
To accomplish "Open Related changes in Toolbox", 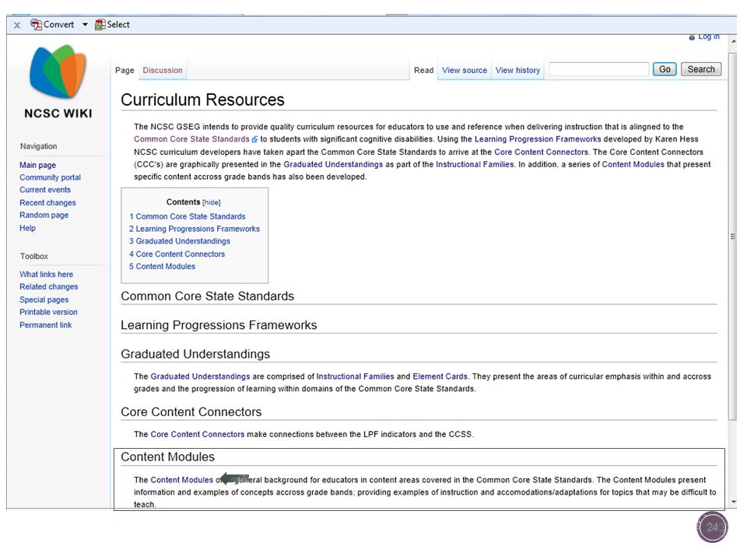I will click(48, 287).
